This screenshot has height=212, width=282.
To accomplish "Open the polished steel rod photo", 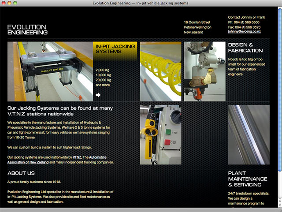I will tap(249, 134).
